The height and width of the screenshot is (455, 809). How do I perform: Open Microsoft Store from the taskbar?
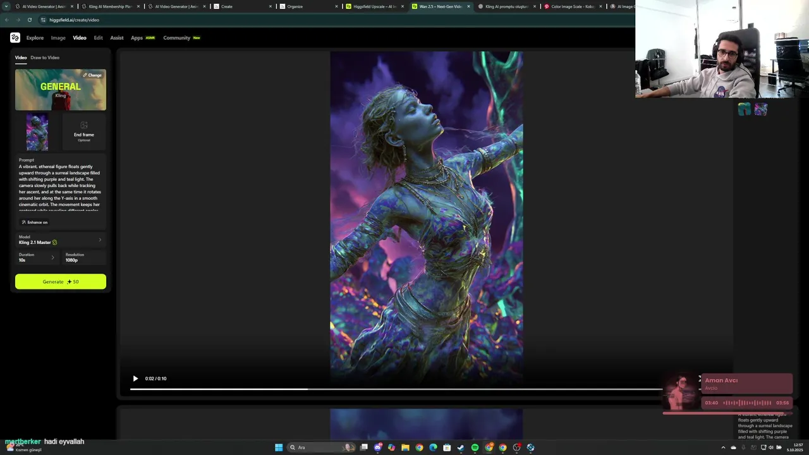(x=447, y=447)
